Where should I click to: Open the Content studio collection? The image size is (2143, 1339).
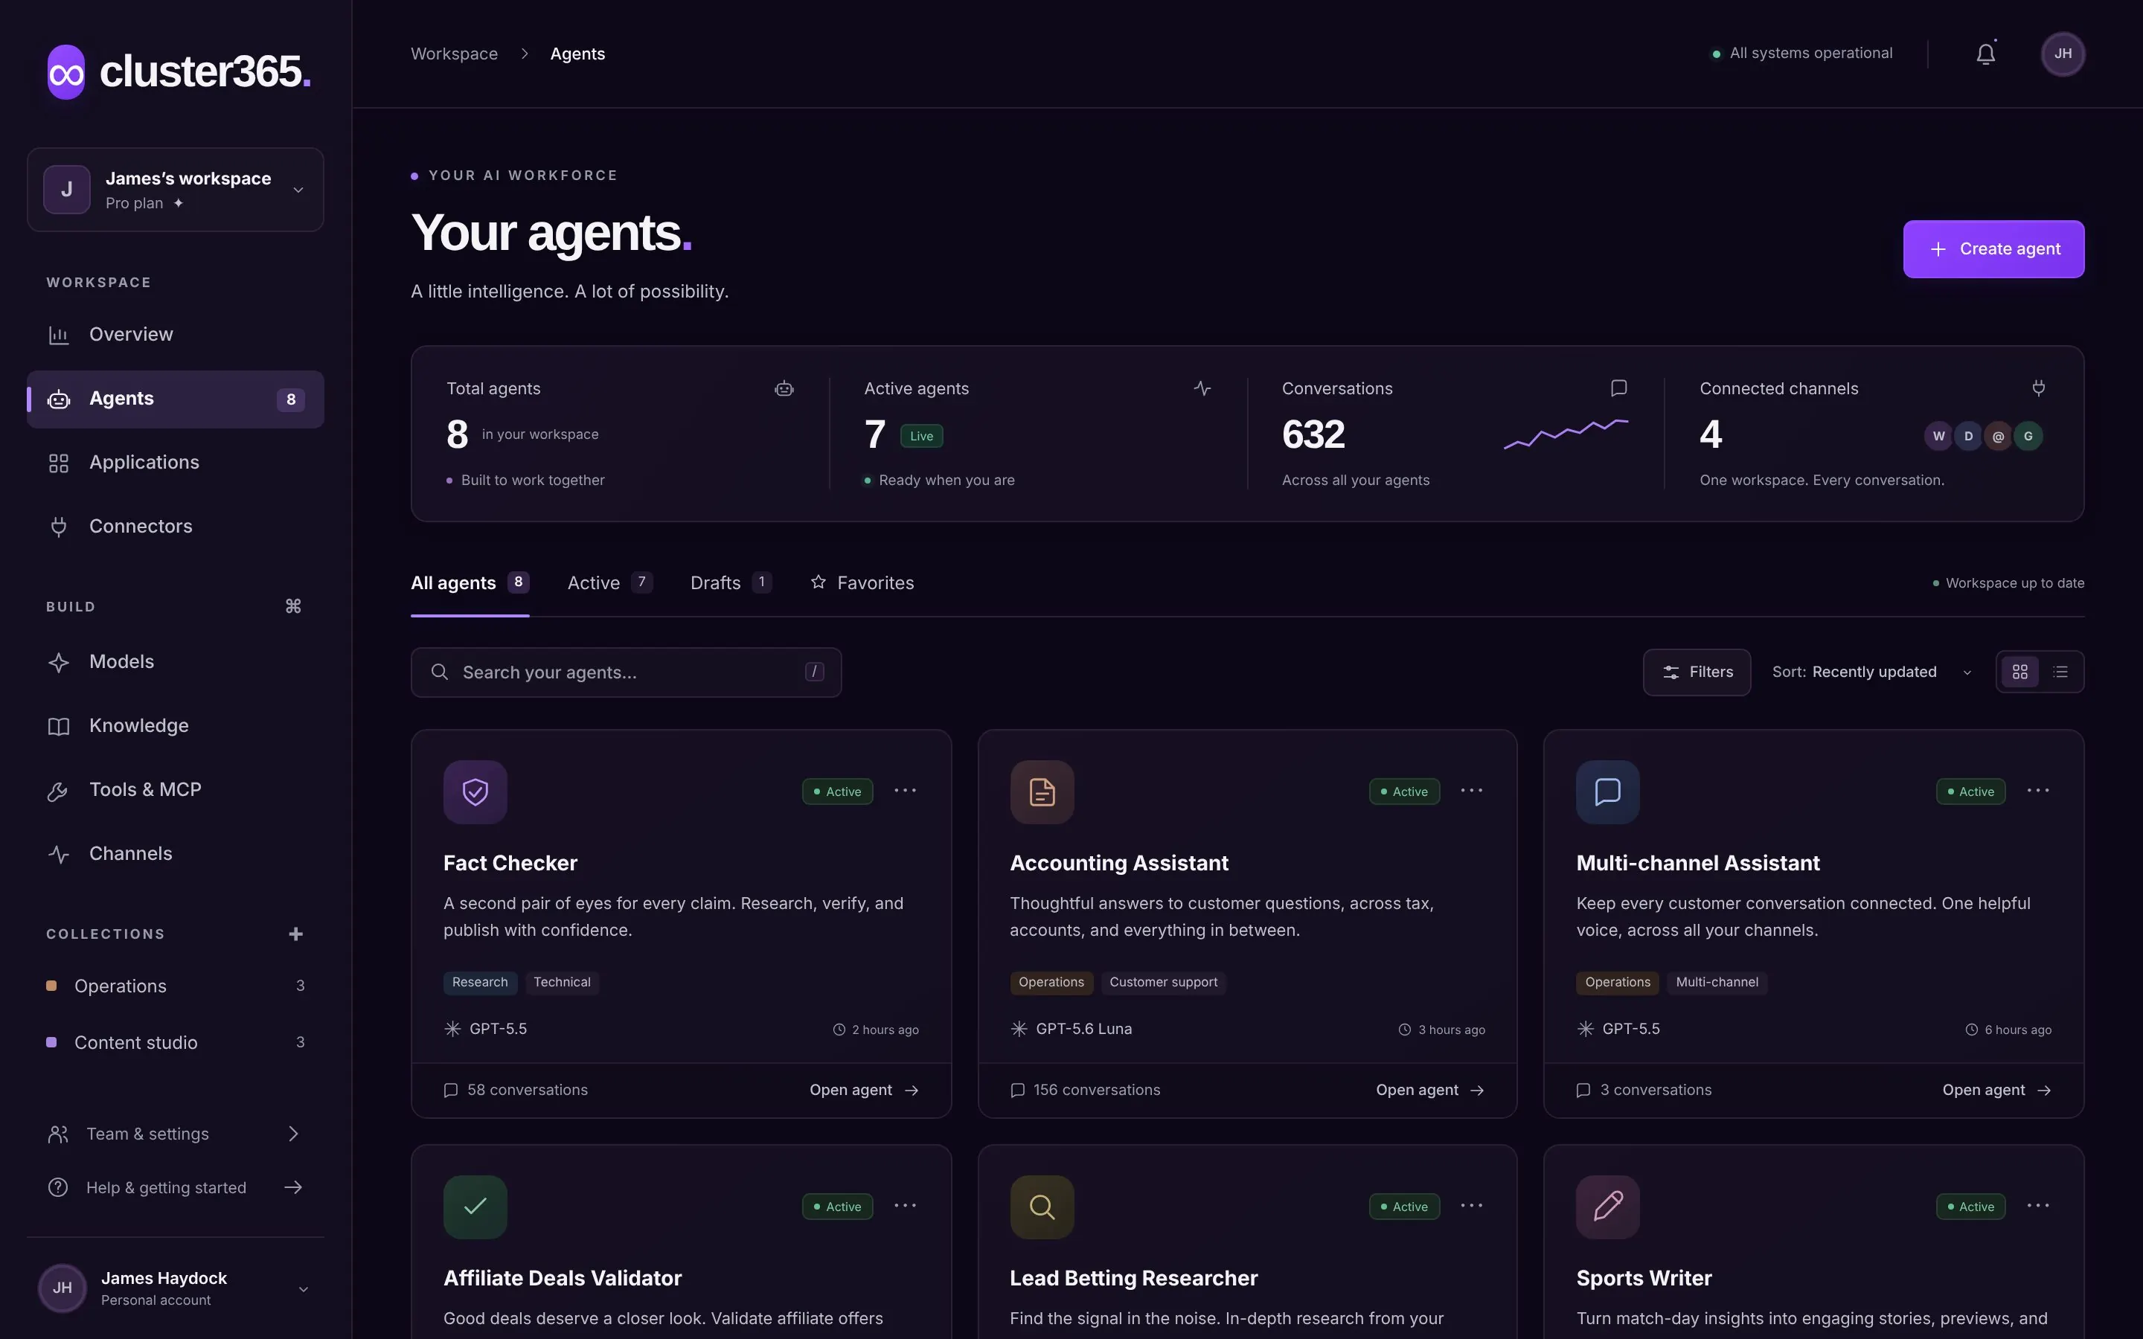(176, 1042)
